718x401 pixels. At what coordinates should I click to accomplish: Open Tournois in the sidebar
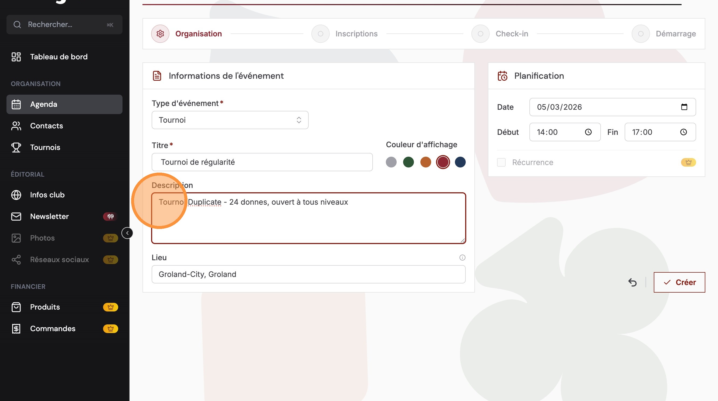point(45,147)
